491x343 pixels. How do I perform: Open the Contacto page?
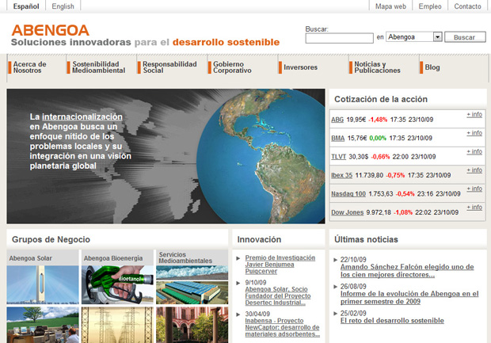(467, 6)
